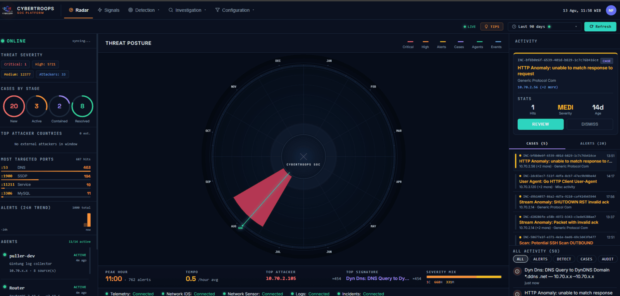
Task: Toggle the Alerts legend series
Action: click(x=441, y=45)
